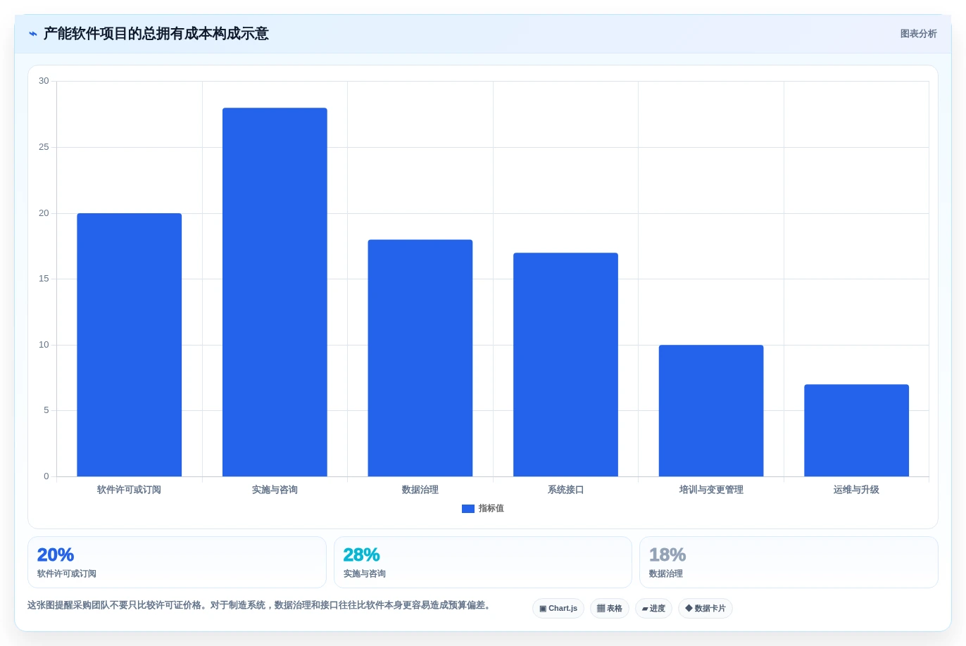Click the 数据卡片 tag chip
The image size is (966, 646).
705,609
